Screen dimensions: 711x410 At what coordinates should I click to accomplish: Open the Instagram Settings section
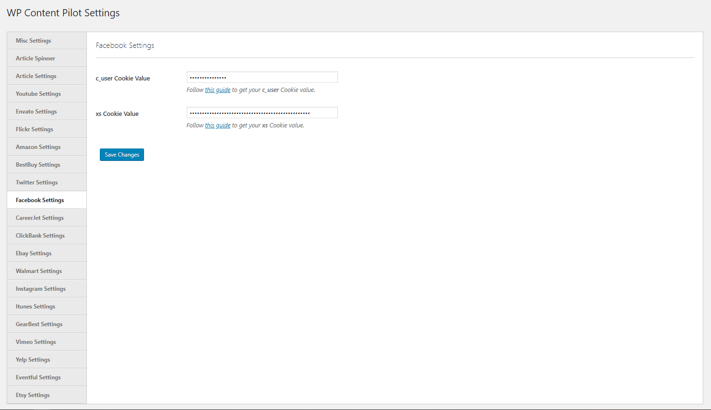point(41,288)
